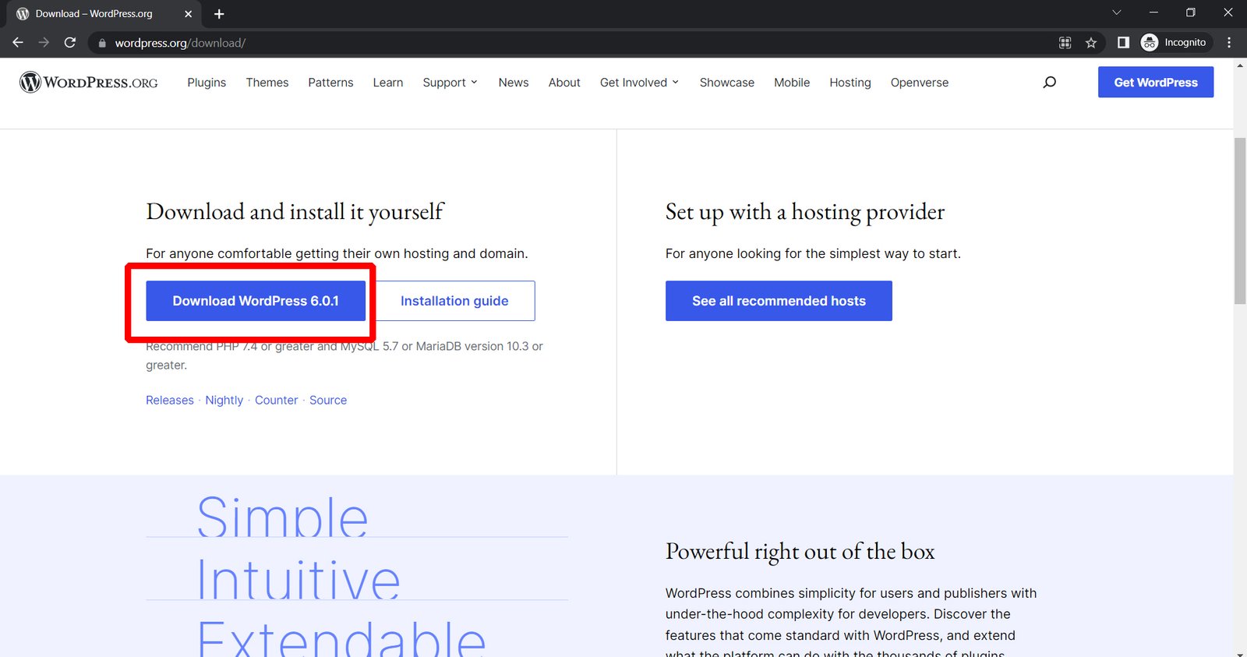The image size is (1247, 657).
Task: Click the Download WordPress 6.0.1 button
Action: (x=256, y=301)
